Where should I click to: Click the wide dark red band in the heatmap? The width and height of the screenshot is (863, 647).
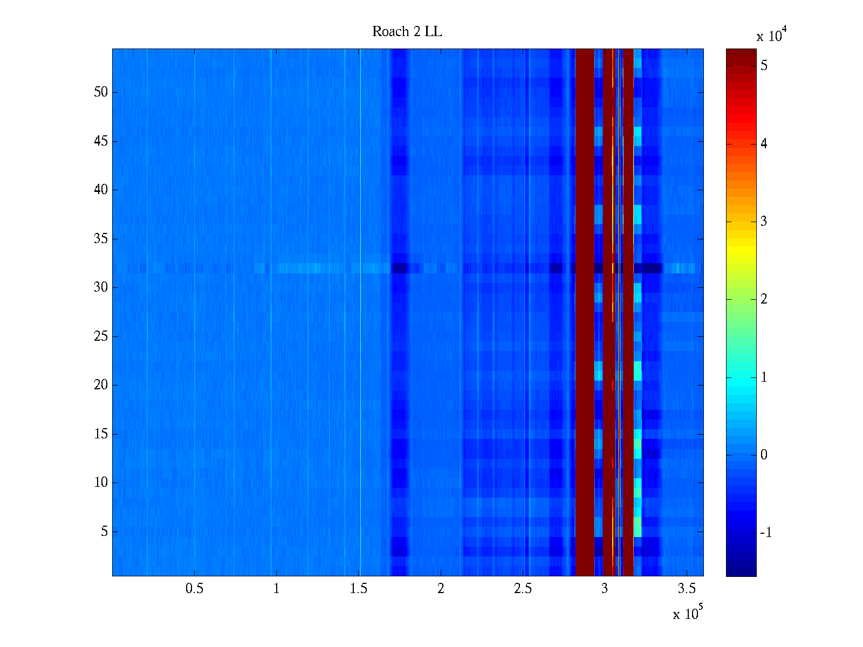tap(585, 313)
